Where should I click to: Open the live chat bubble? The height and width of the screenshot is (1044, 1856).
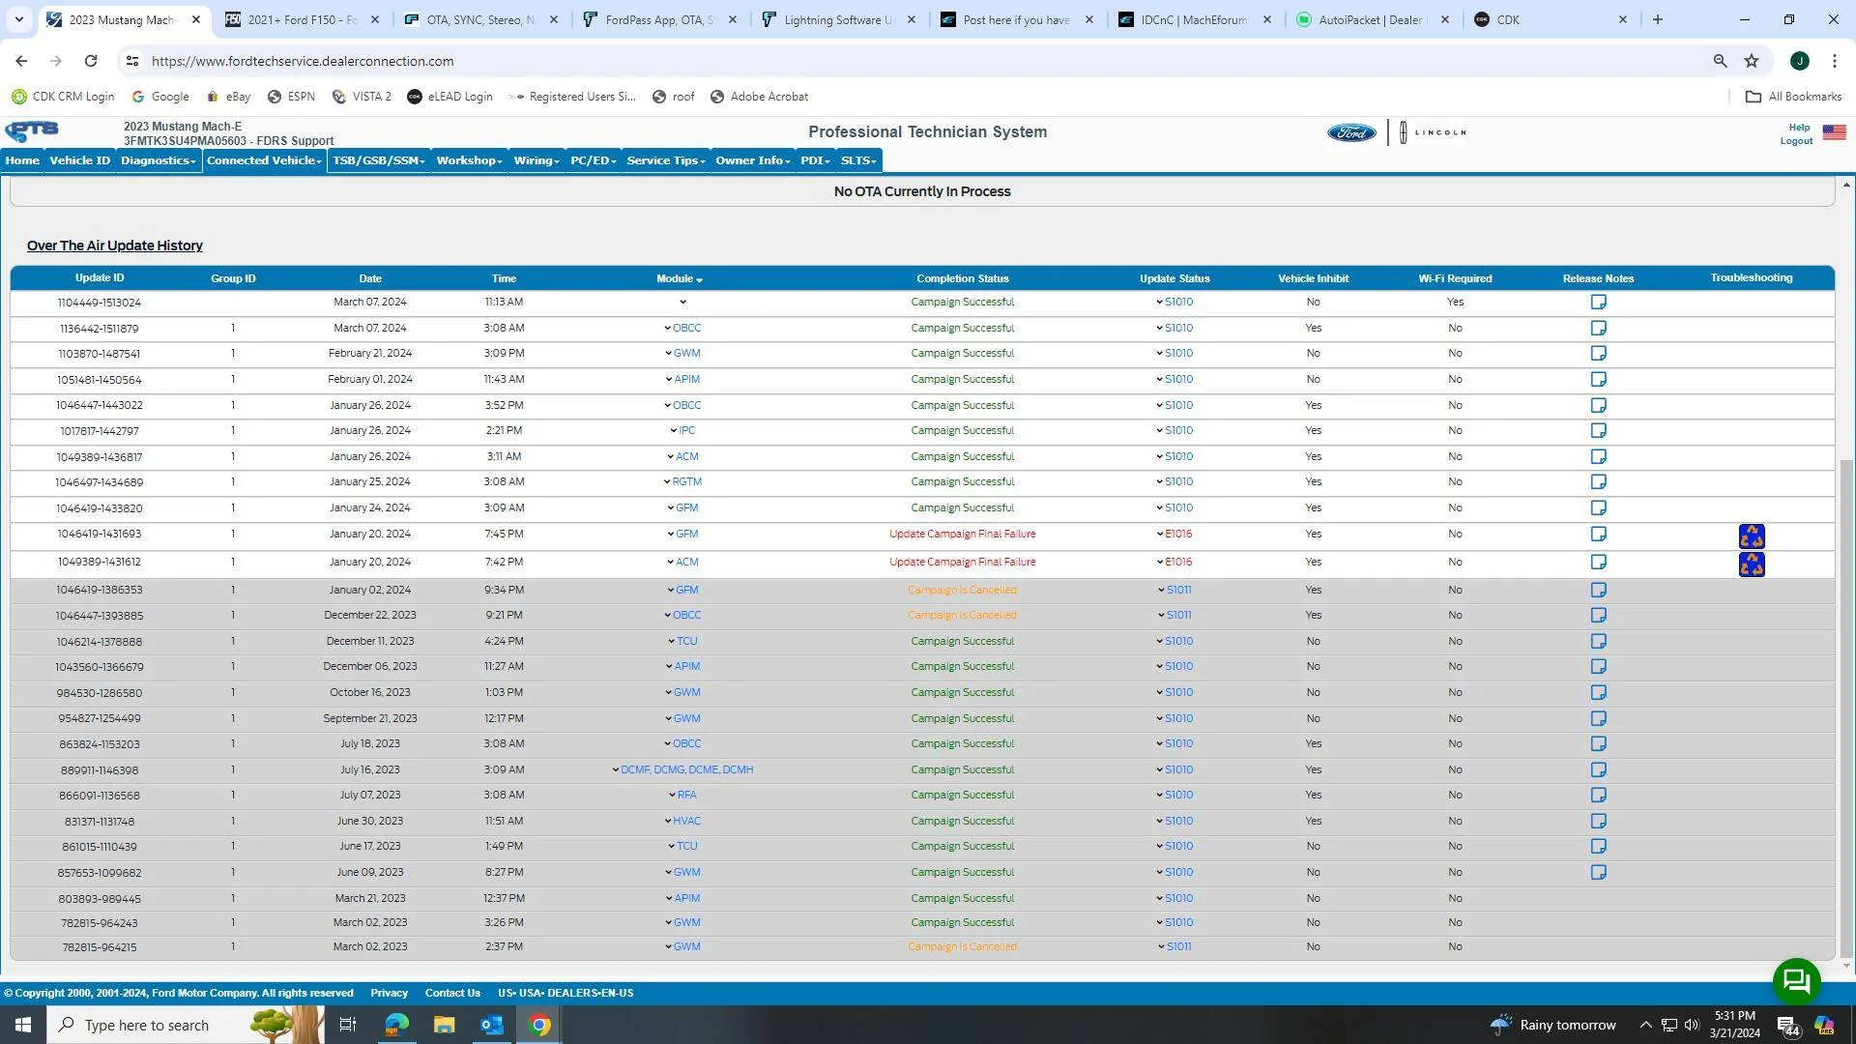pyautogui.click(x=1796, y=981)
